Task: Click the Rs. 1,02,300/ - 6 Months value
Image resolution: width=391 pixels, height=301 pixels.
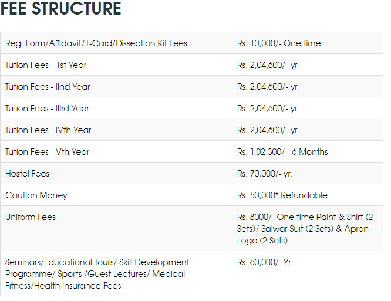Action: (282, 152)
